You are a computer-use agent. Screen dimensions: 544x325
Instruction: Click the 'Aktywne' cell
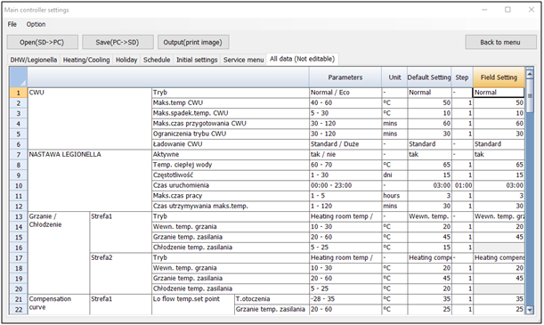pos(231,155)
